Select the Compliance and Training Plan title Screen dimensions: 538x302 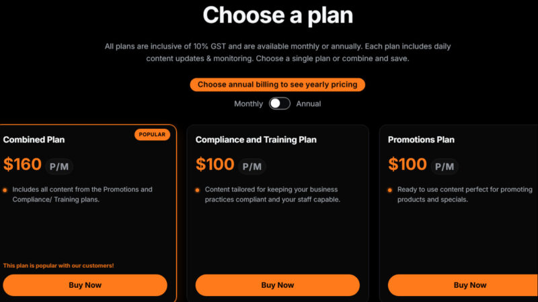[x=256, y=140]
